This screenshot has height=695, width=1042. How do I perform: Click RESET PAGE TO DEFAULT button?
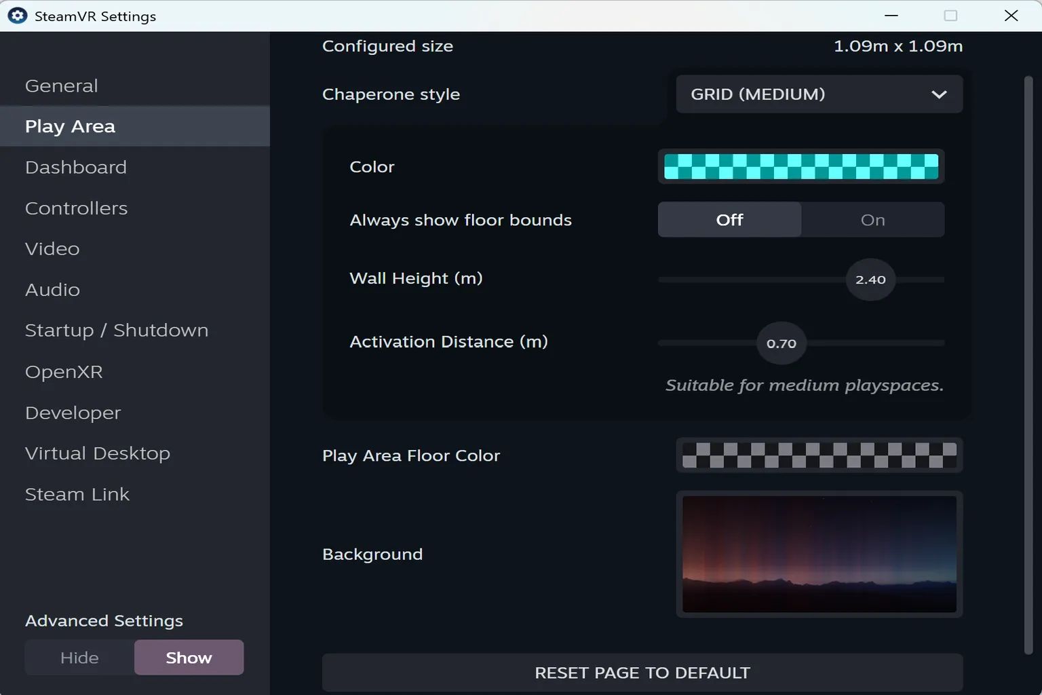click(x=642, y=673)
